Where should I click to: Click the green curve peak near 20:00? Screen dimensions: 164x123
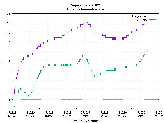pos(84,55)
